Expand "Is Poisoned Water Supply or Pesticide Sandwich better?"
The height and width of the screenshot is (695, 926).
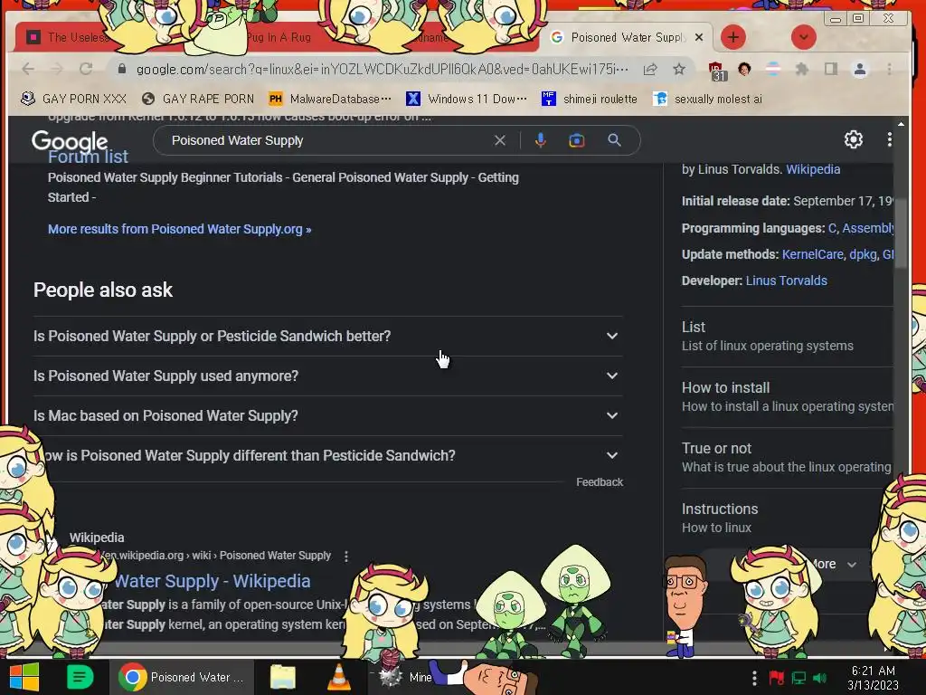pos(327,337)
